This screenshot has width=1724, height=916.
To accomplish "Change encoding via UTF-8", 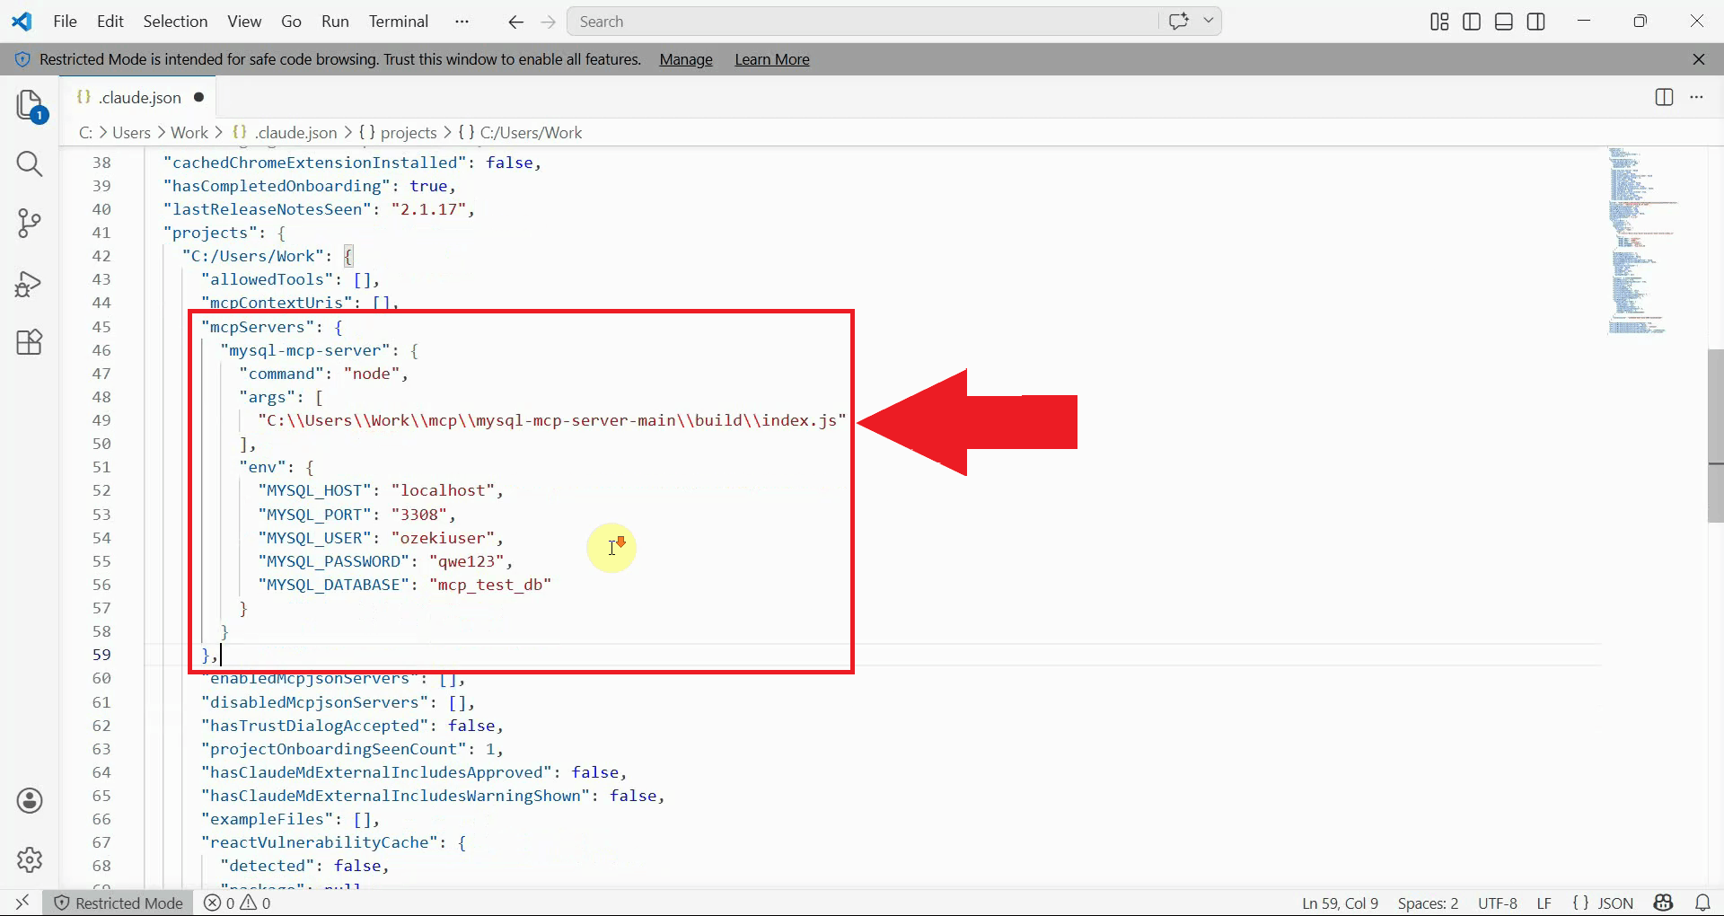I will click(1498, 903).
